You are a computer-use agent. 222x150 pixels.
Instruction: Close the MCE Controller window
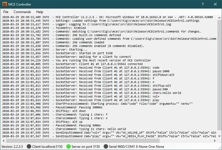(x=215, y=4)
